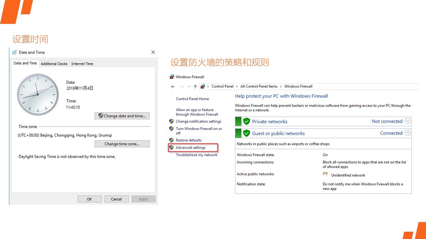Screen dimensions: 426x239
Task: Go up one level arrow
Action: 195,86
